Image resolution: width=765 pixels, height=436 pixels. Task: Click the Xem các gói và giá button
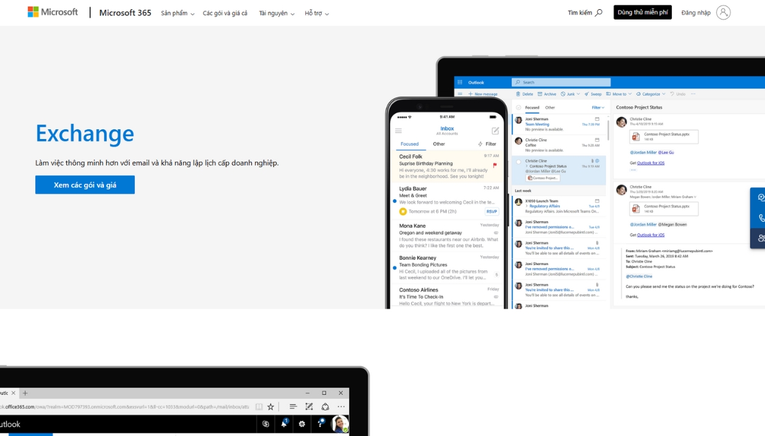click(84, 184)
